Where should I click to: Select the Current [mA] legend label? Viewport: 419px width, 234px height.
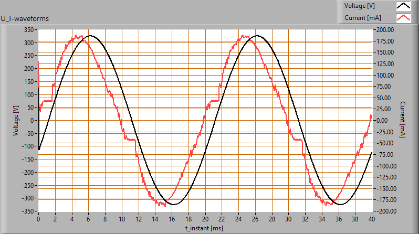(x=361, y=18)
